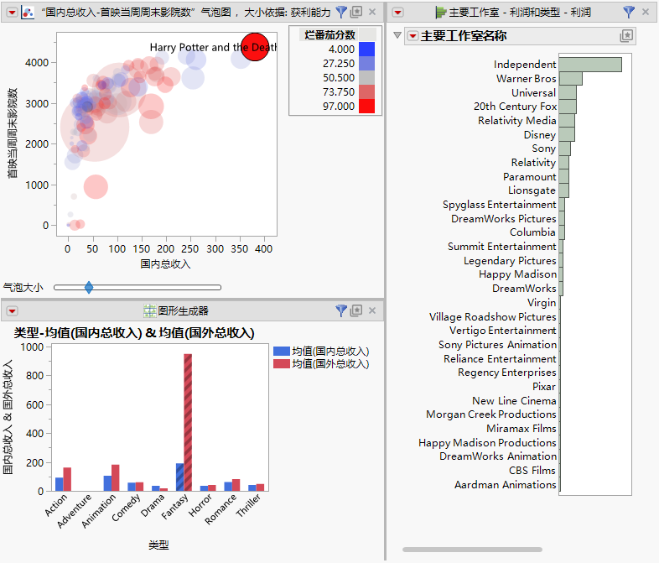The width and height of the screenshot is (659, 563).
Task: Click the 烂番茄分数 legend title
Action: [330, 35]
